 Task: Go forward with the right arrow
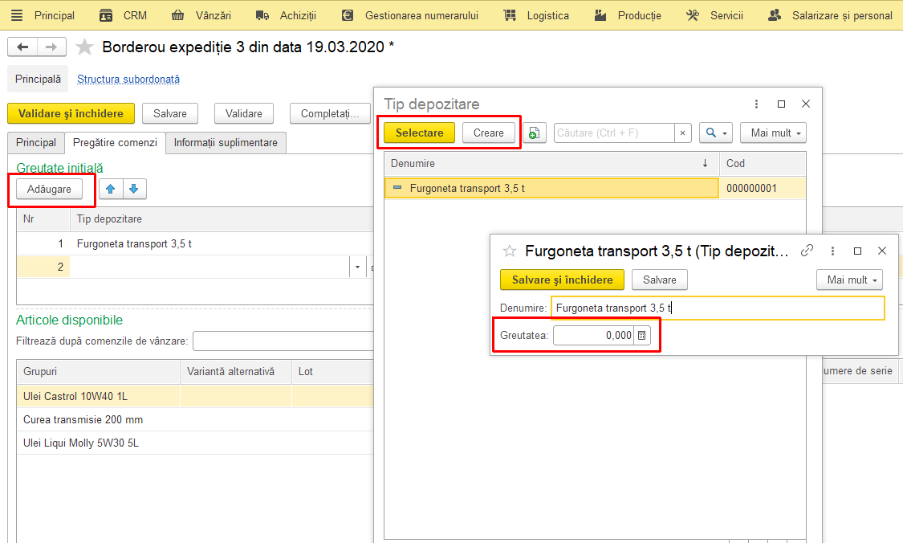(x=52, y=47)
